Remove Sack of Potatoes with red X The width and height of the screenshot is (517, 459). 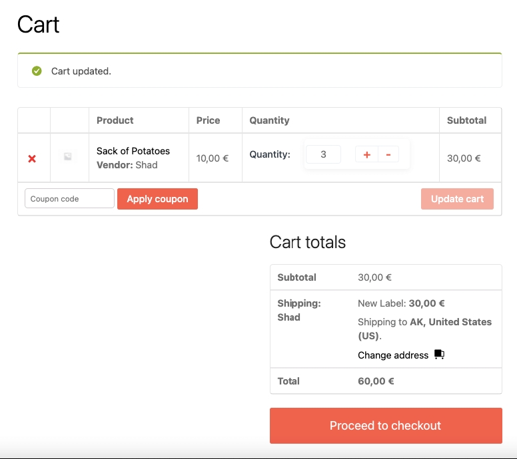[32, 159]
